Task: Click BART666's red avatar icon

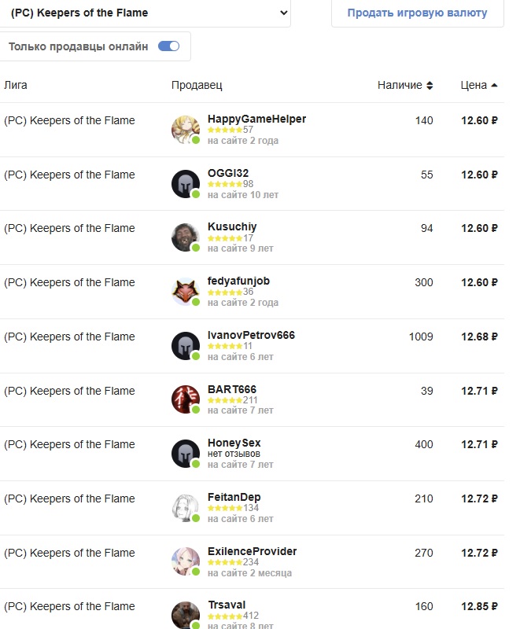Action: pyautogui.click(x=186, y=399)
